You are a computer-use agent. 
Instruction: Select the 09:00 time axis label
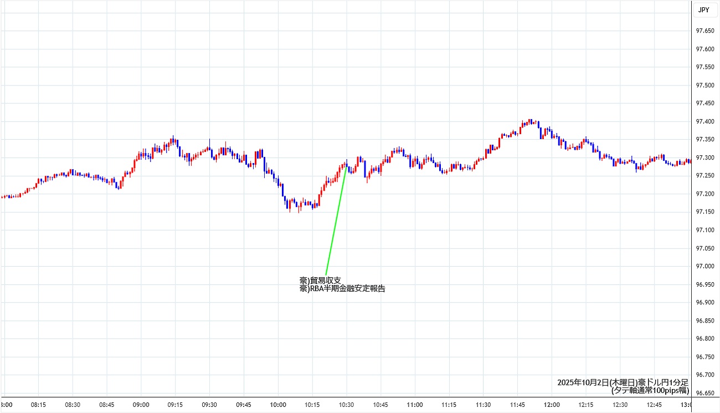141,405
